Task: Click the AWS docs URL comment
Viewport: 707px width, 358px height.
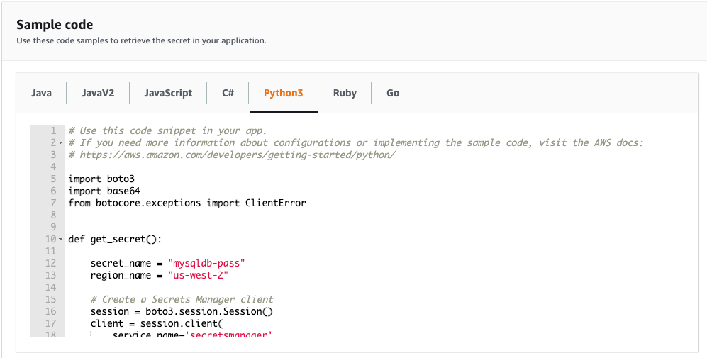Action: [x=232, y=155]
